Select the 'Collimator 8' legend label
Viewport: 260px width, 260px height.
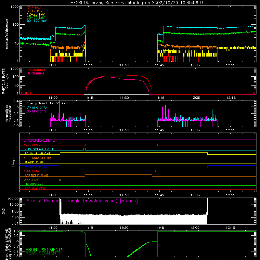pyautogui.click(x=36, y=107)
